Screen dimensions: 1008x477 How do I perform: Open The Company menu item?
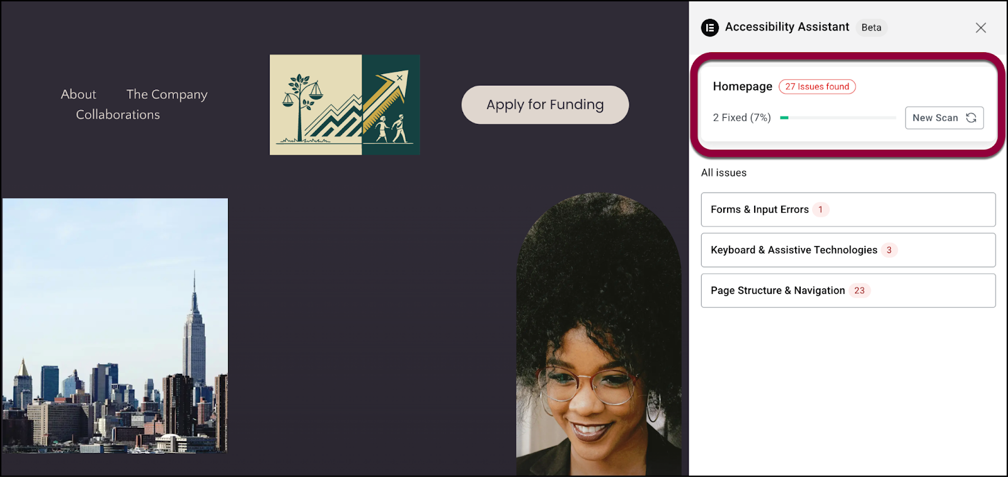click(167, 94)
